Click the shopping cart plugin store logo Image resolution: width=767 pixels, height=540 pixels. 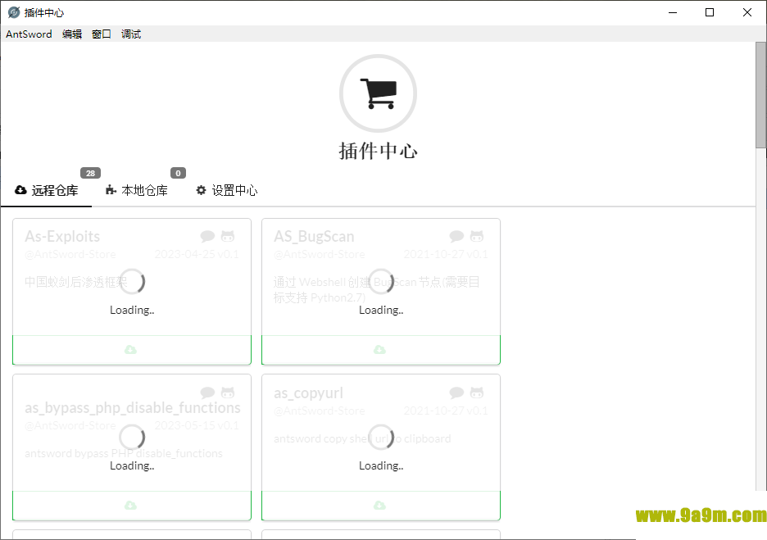pyautogui.click(x=378, y=93)
